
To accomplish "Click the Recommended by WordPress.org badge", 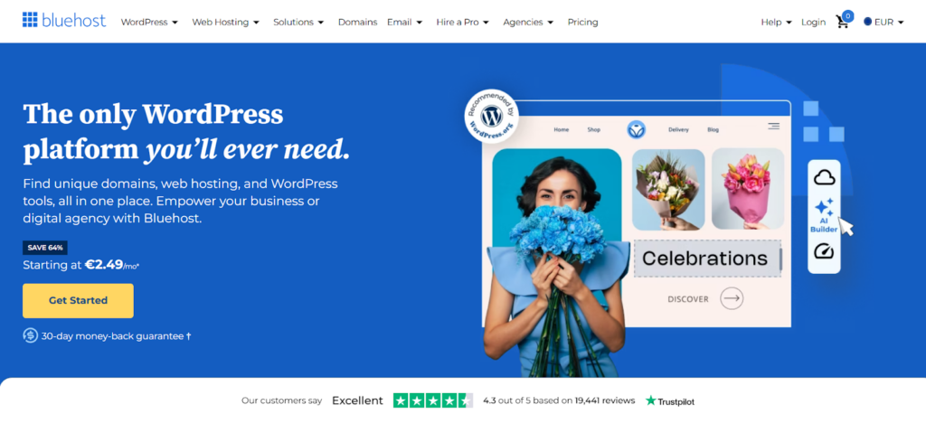I will point(491,115).
